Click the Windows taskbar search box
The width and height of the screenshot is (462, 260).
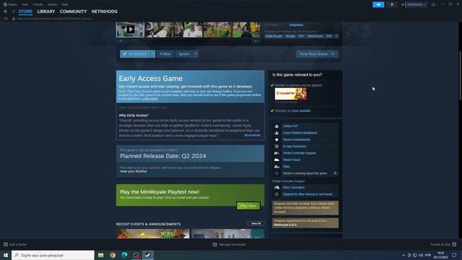click(53, 255)
